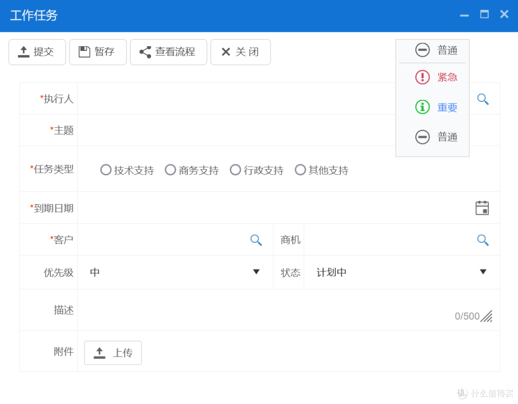This screenshot has height=404, width=518.
Task: Click the 提交 submit button
Action: click(x=37, y=52)
